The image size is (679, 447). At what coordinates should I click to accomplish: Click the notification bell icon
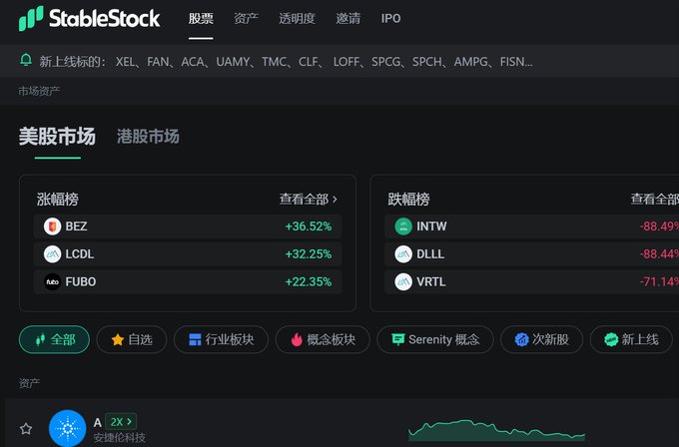click(x=26, y=60)
